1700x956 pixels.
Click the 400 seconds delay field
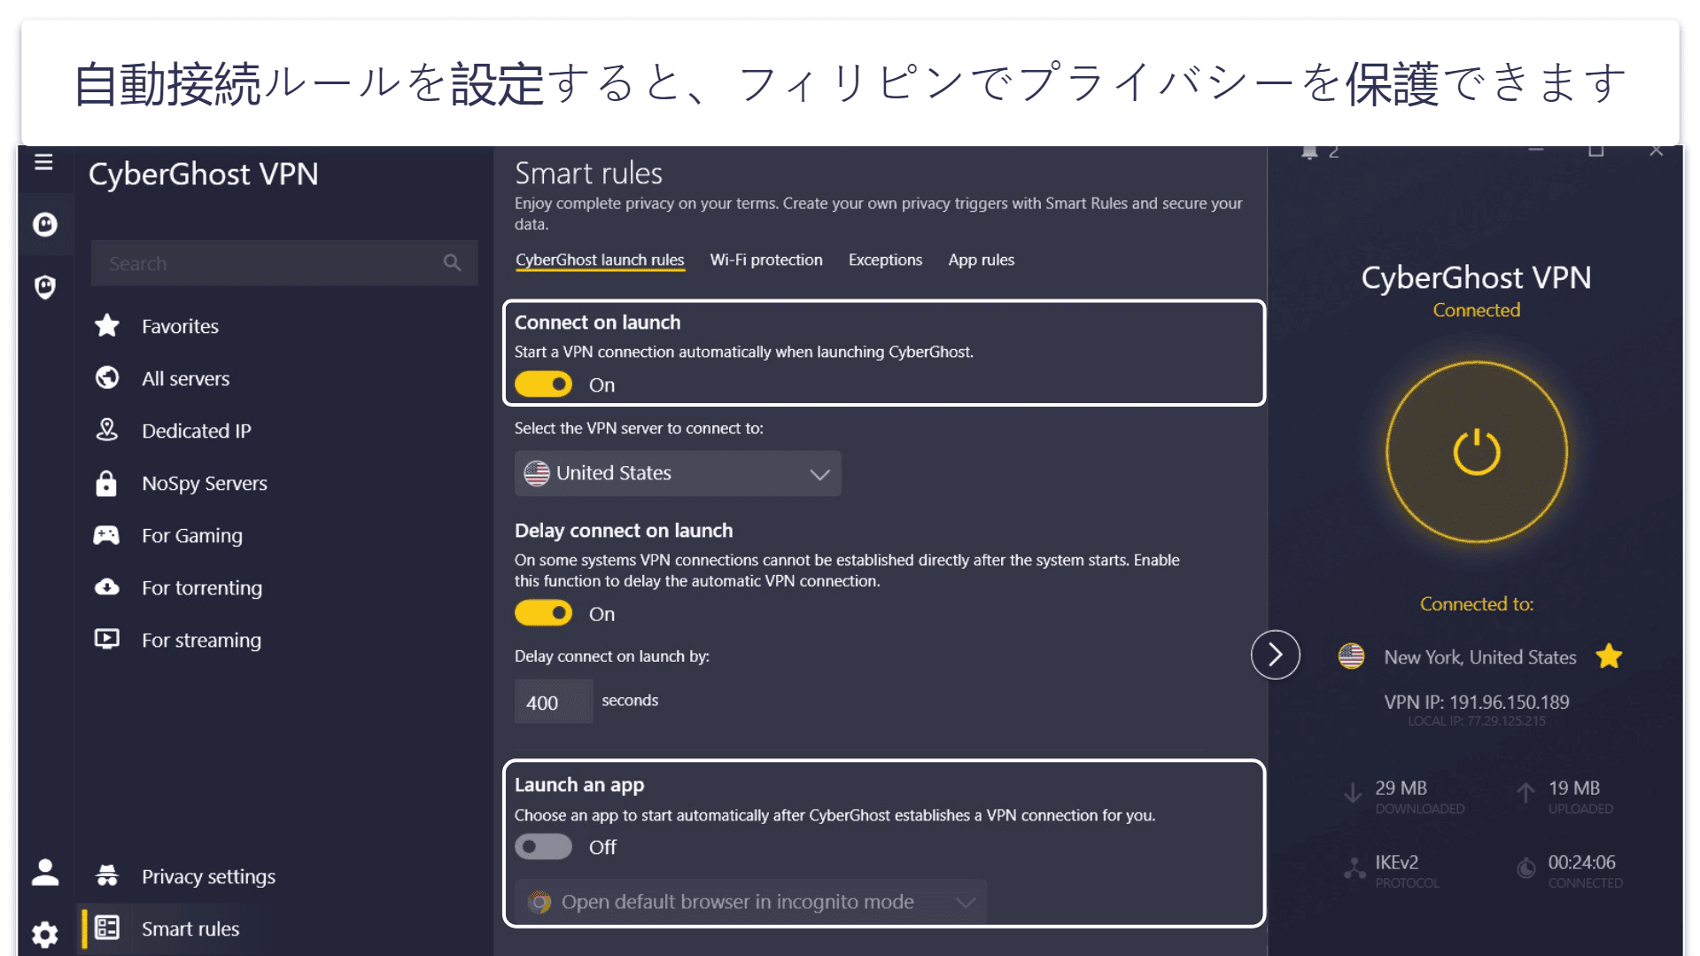pos(554,702)
